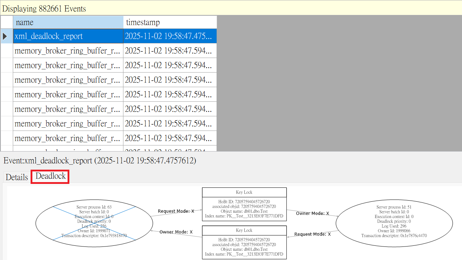Click the upper Key Lock resource box
The width and height of the screenshot is (462, 260).
[244, 204]
